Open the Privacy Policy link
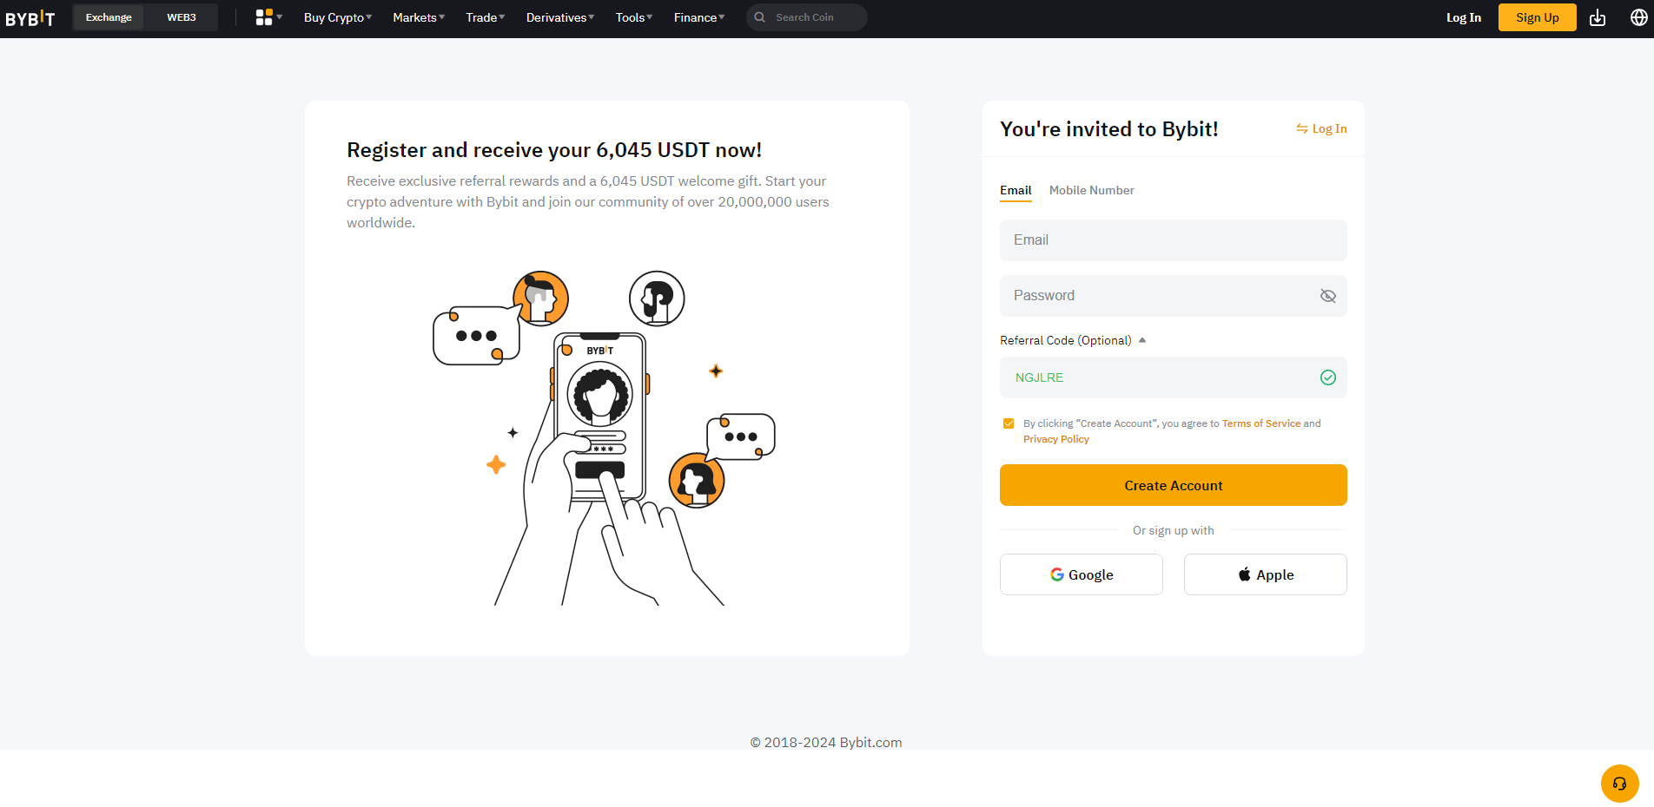 coord(1056,439)
